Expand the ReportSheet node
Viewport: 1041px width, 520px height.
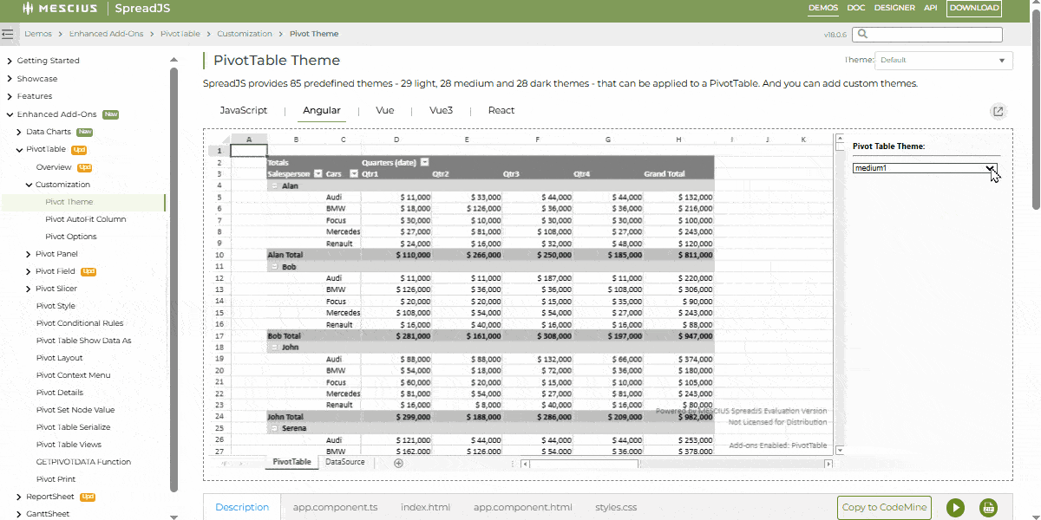(x=18, y=497)
